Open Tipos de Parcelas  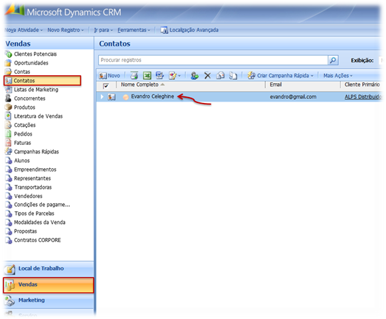tap(35, 213)
